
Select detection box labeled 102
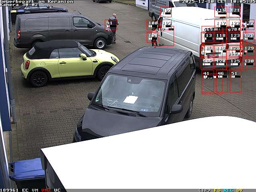(166, 12)
